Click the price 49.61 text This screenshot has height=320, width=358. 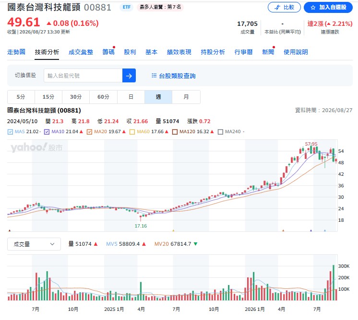click(24, 22)
